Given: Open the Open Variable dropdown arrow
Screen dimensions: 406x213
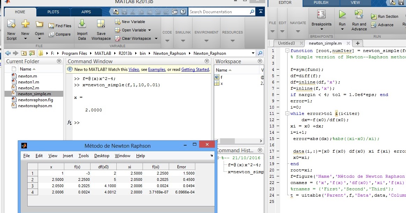Looking at the screenshot, I should (x=150, y=30).
